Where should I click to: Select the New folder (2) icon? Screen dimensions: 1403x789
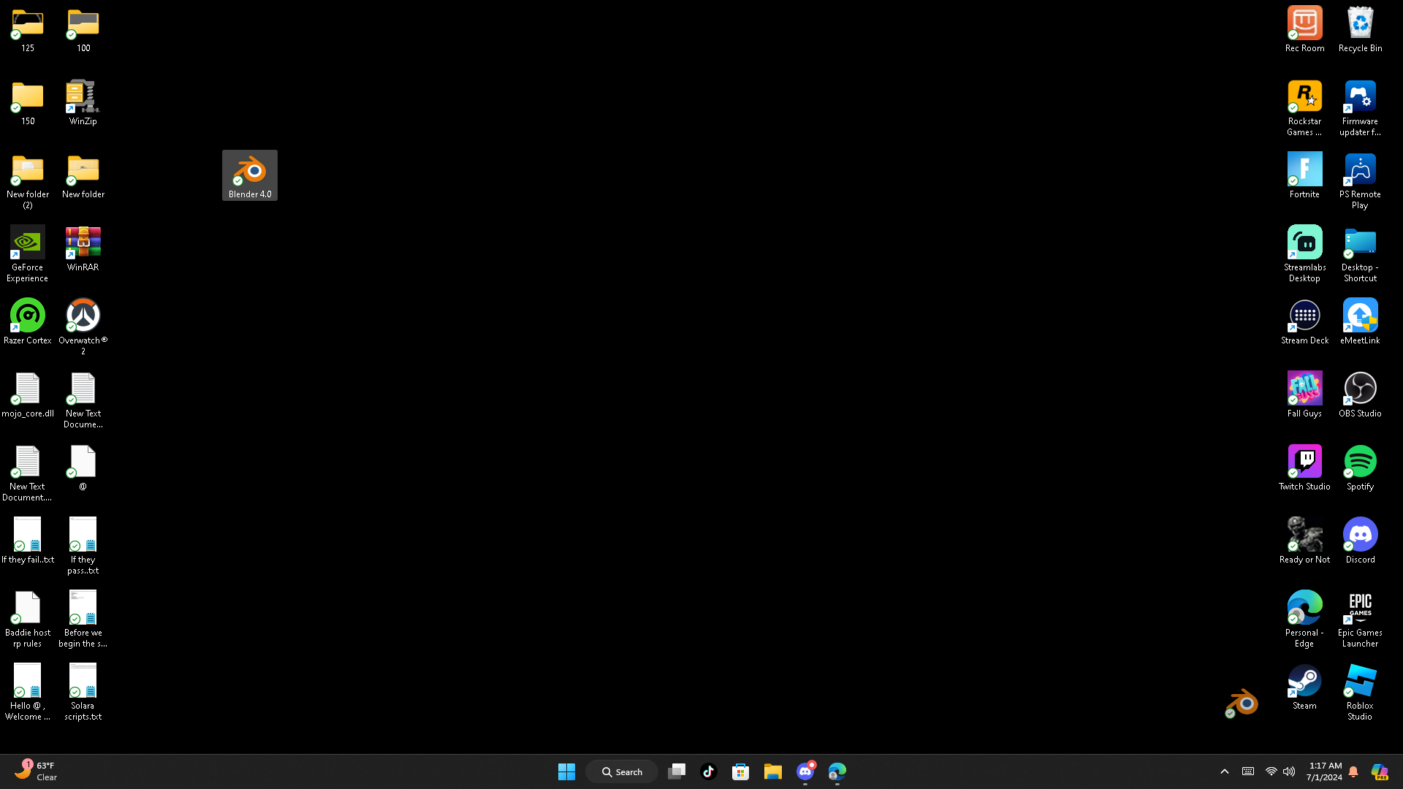pos(28,181)
